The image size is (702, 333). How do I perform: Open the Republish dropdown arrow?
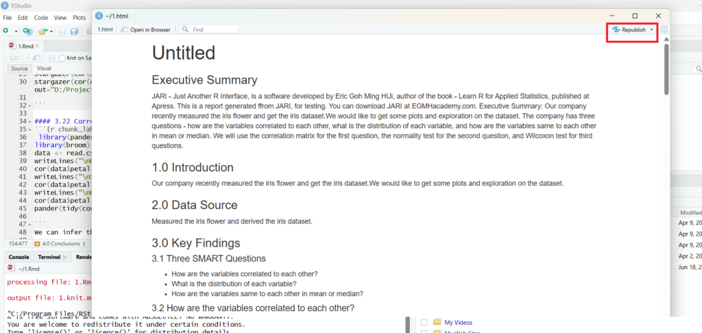pos(652,29)
